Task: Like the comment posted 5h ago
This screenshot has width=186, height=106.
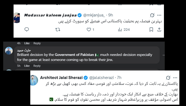Action: (27, 66)
